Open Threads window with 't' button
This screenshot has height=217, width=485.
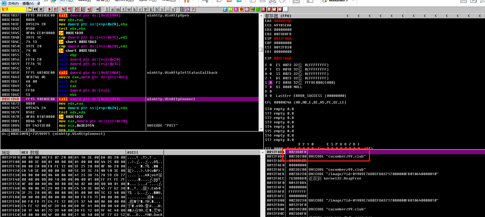tap(123, 9)
